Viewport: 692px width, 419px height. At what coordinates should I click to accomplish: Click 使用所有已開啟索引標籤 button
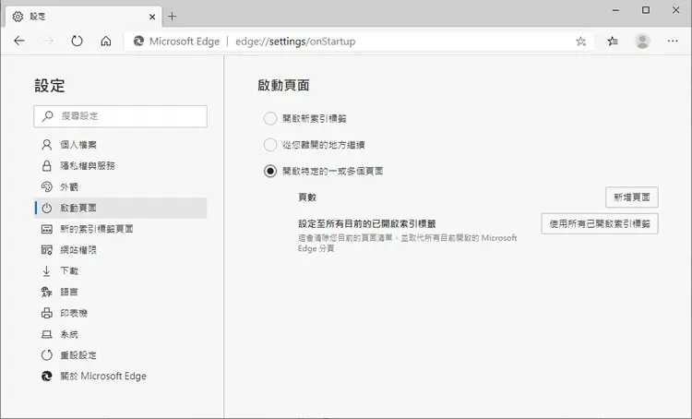(x=600, y=224)
